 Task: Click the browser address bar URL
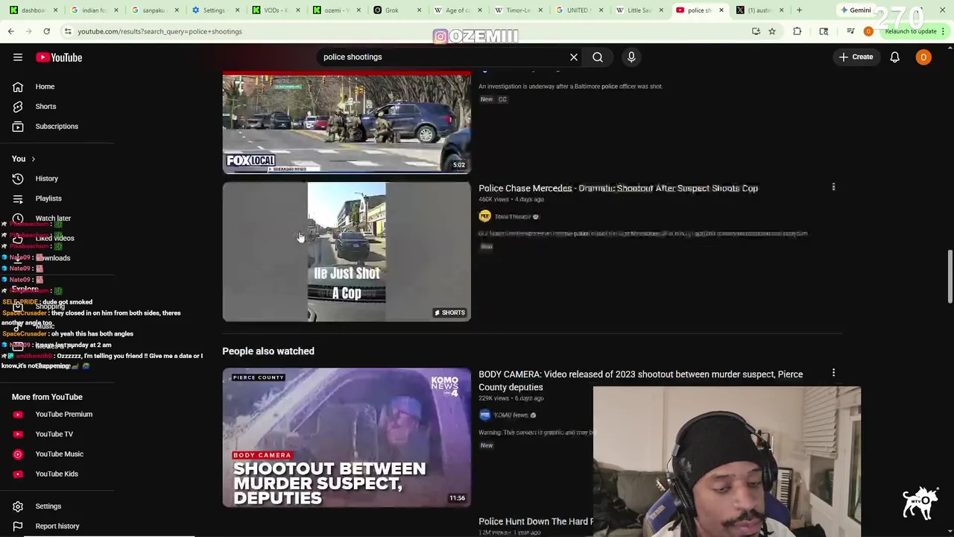pyautogui.click(x=159, y=31)
